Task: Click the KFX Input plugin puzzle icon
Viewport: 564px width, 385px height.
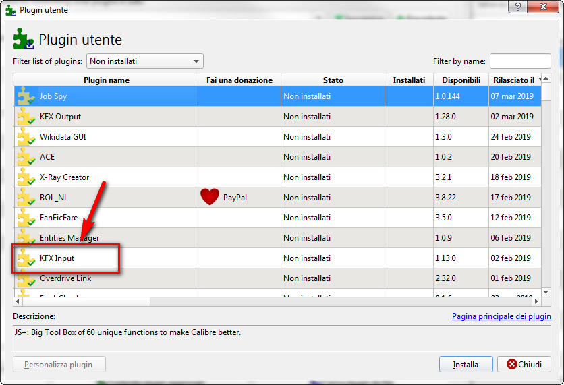Action: tap(26, 258)
